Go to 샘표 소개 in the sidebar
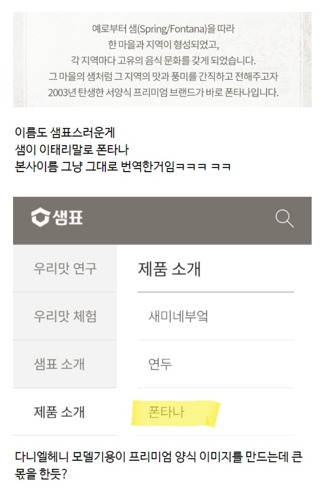Image resolution: width=331 pixels, height=494 pixels. [65, 364]
